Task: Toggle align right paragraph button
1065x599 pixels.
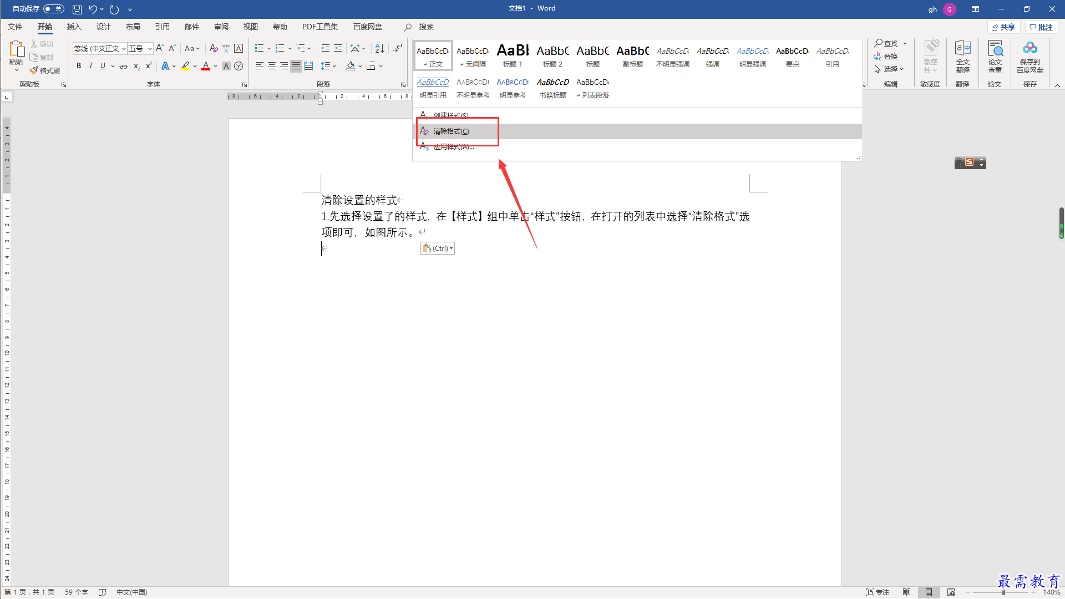Action: click(x=284, y=66)
